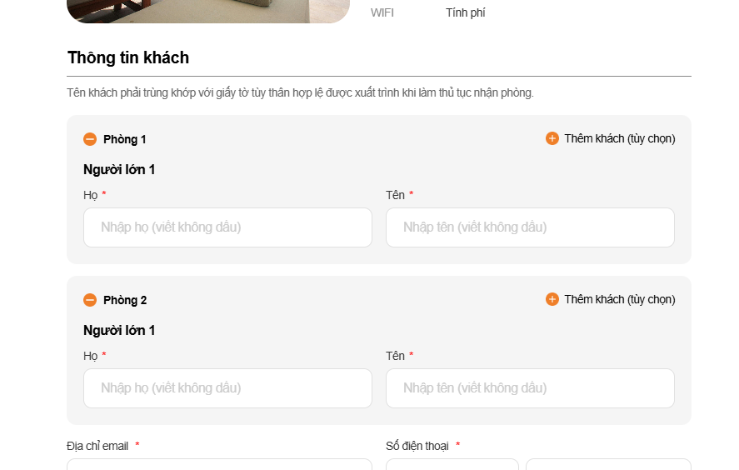This screenshot has height=470, width=739.
Task: Focus the Họ field in Phòng 1
Action: pos(227,227)
